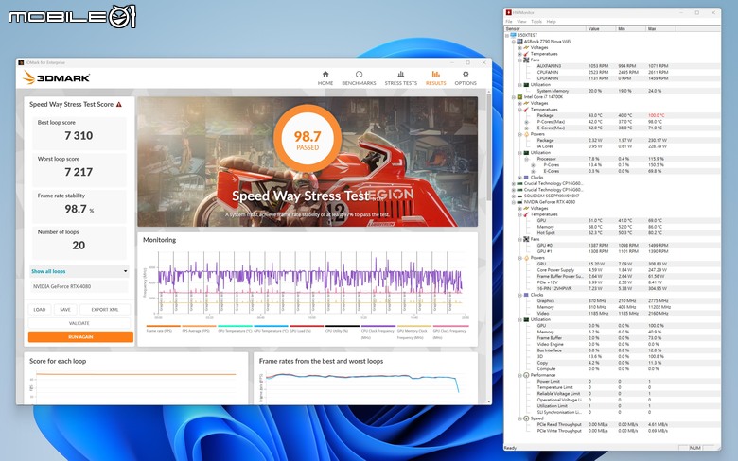Click the voltage lightning icon under ASRock Z790
The image size is (738, 461).
pyautogui.click(x=526, y=47)
